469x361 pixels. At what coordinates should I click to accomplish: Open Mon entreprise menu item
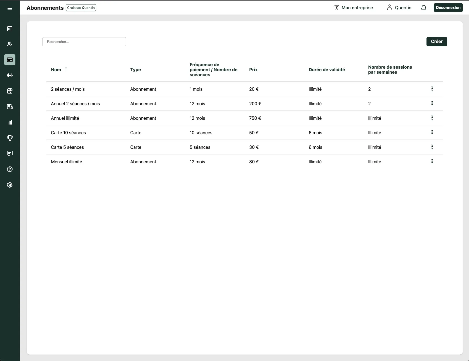coord(354,8)
